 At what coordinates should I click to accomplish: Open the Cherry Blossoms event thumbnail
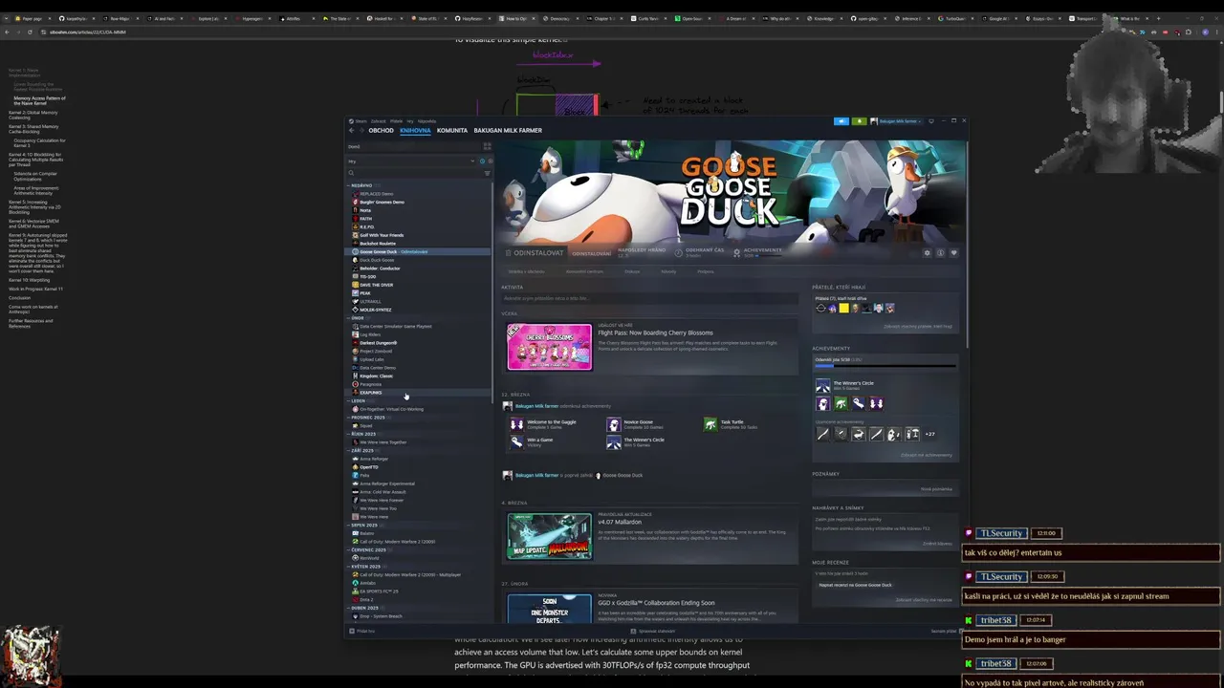[549, 347]
